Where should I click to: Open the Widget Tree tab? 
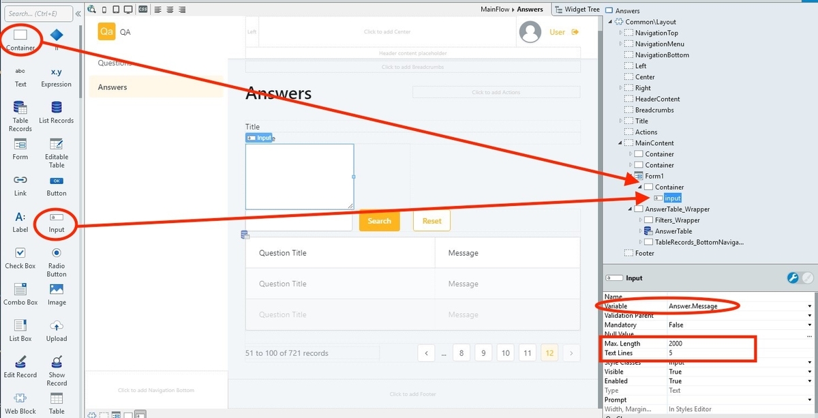click(577, 9)
